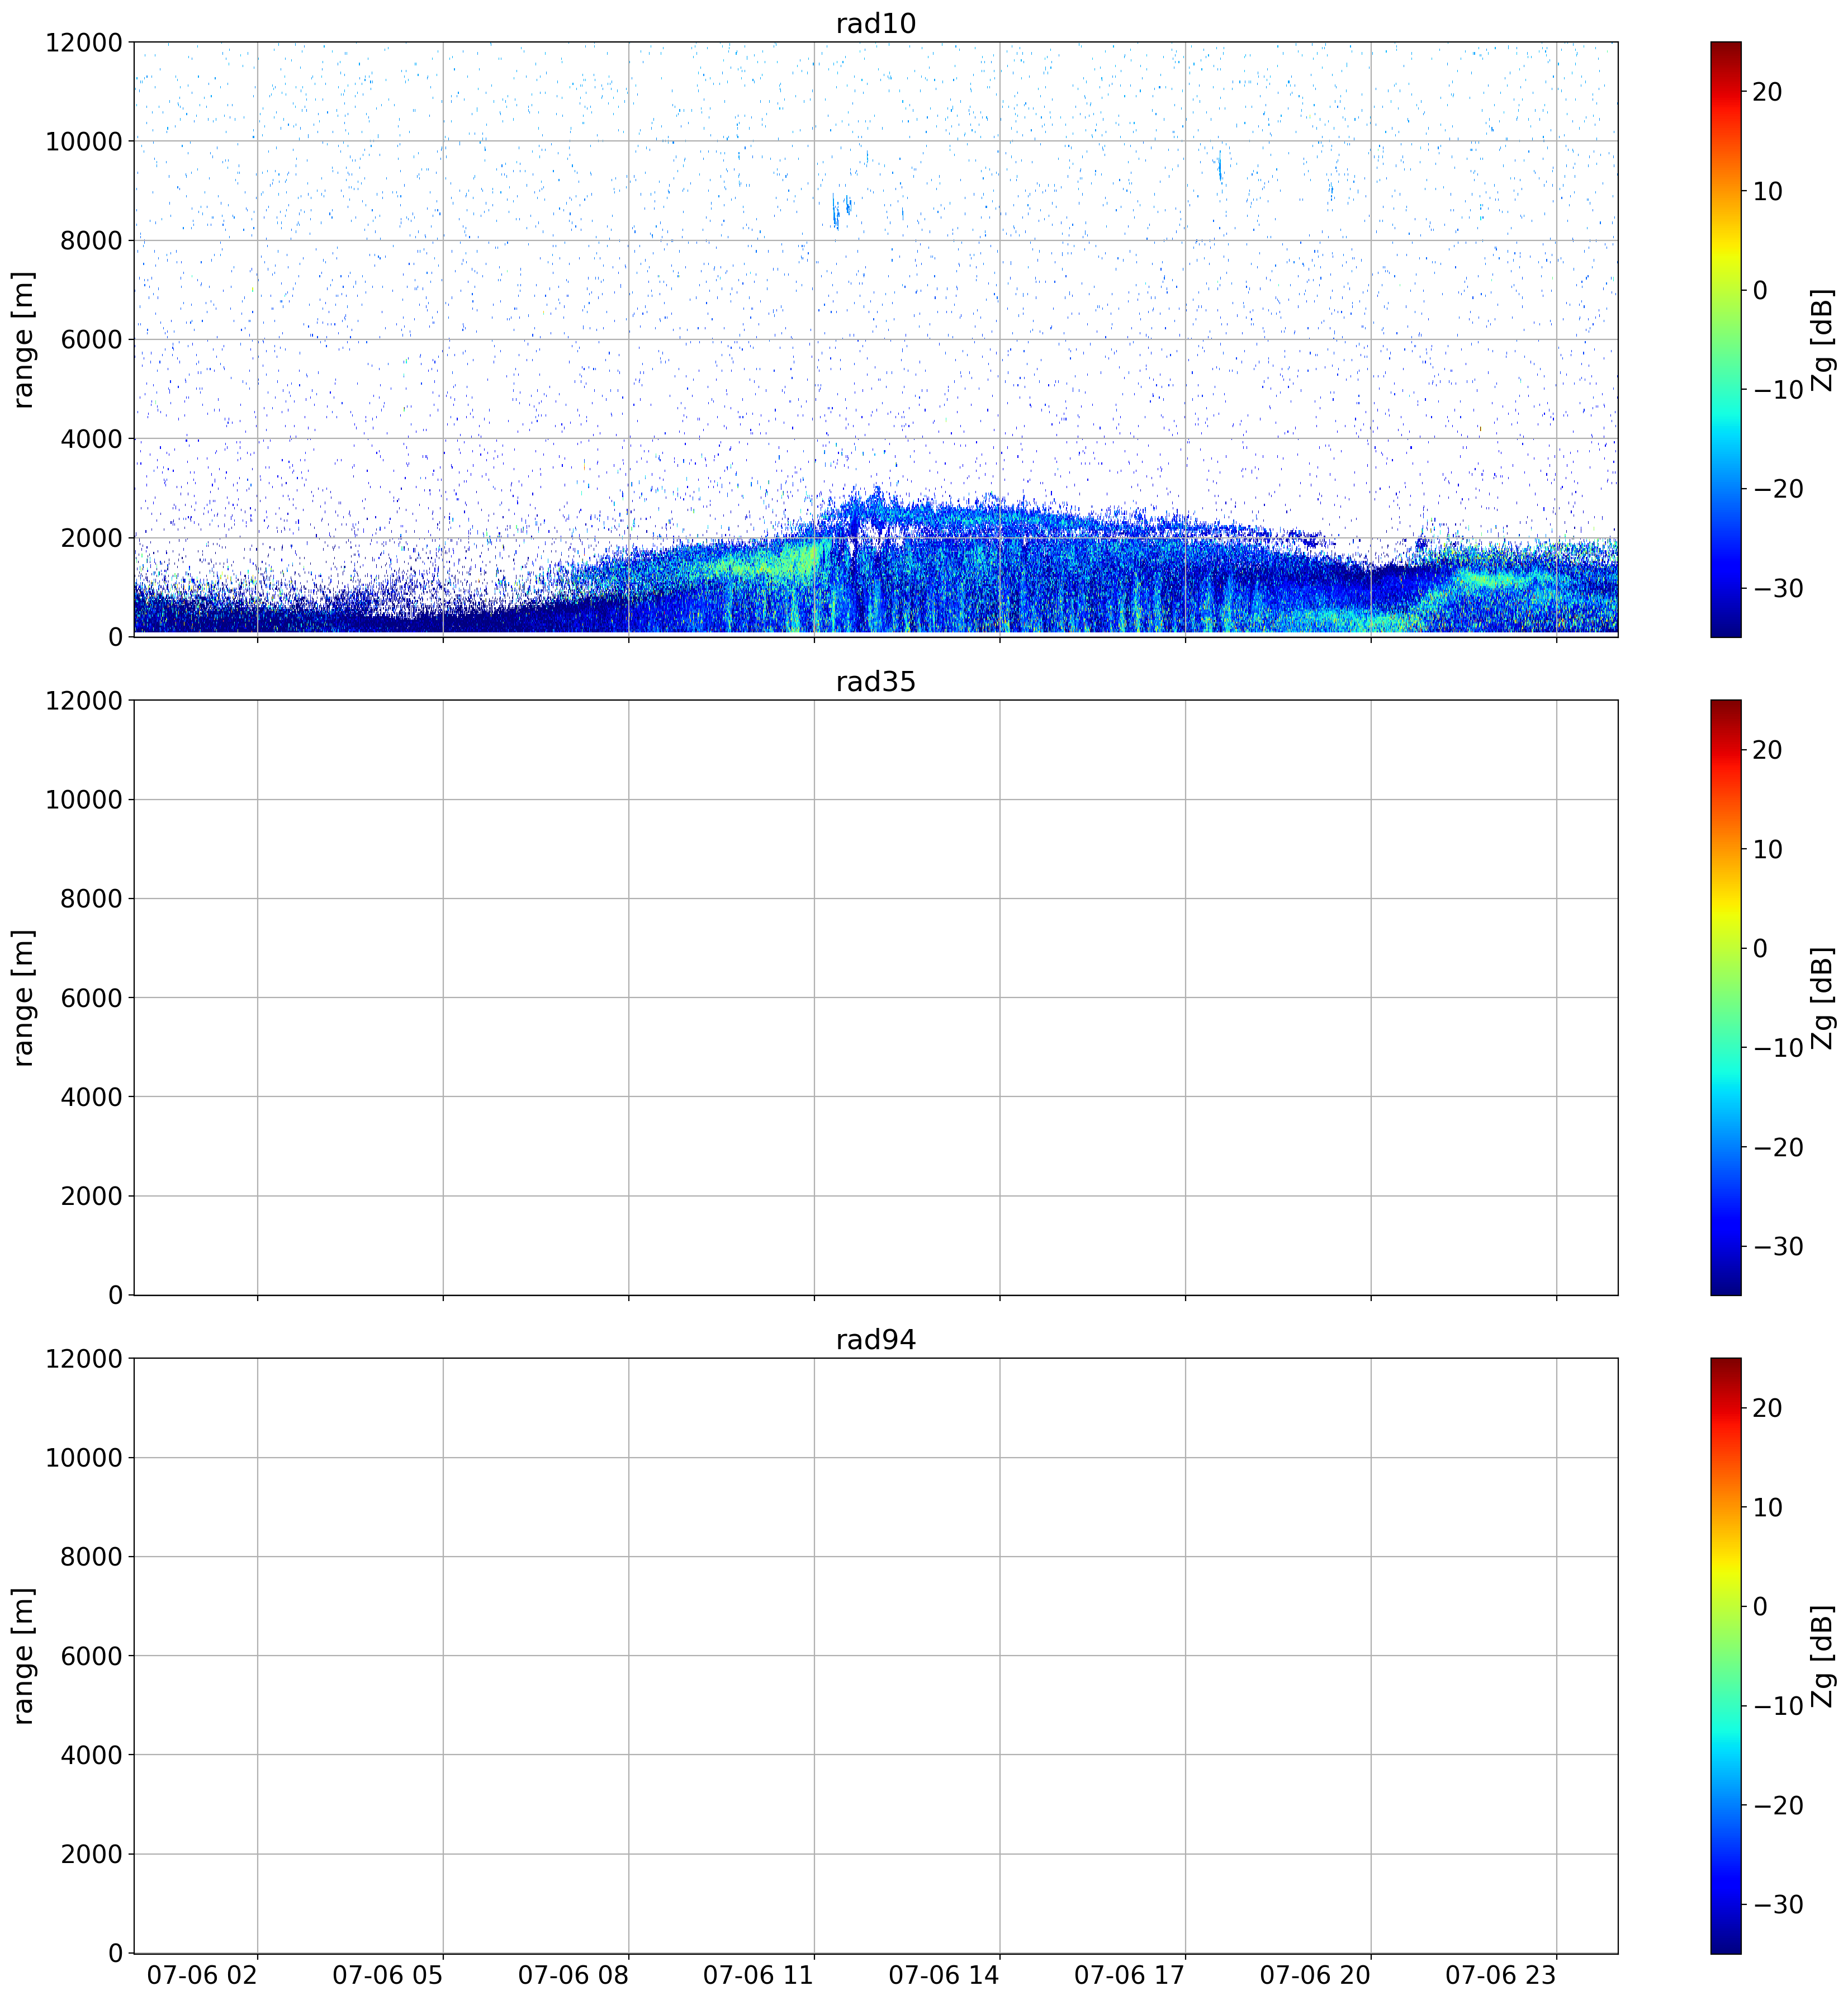This screenshot has width=1848, height=2000.
Task: Click the rad35 color bar
Action: (x=1725, y=997)
